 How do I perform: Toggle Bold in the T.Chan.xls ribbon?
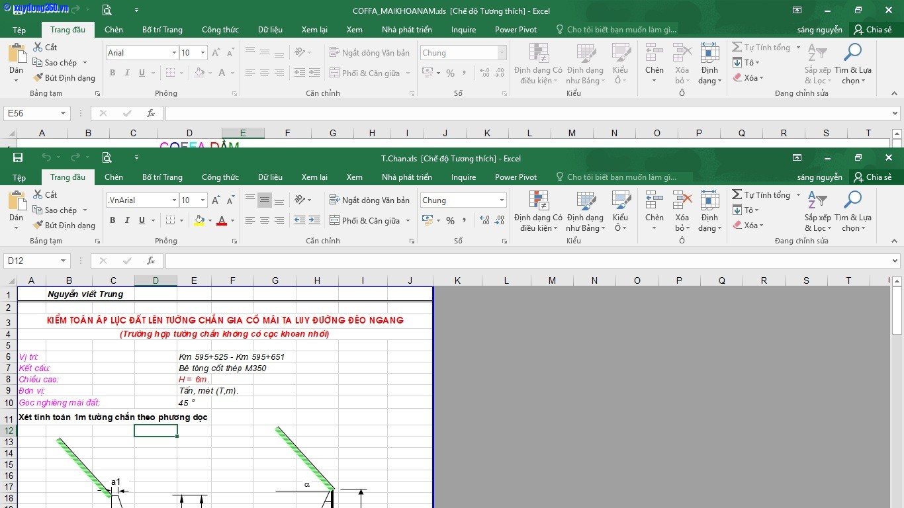[113, 220]
